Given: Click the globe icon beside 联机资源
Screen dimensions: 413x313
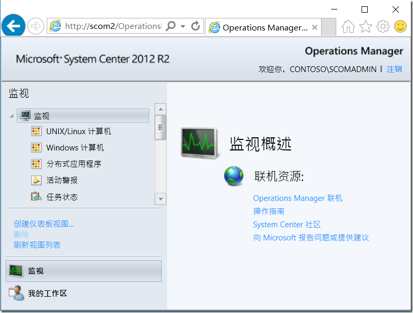Looking at the screenshot, I should [x=234, y=176].
